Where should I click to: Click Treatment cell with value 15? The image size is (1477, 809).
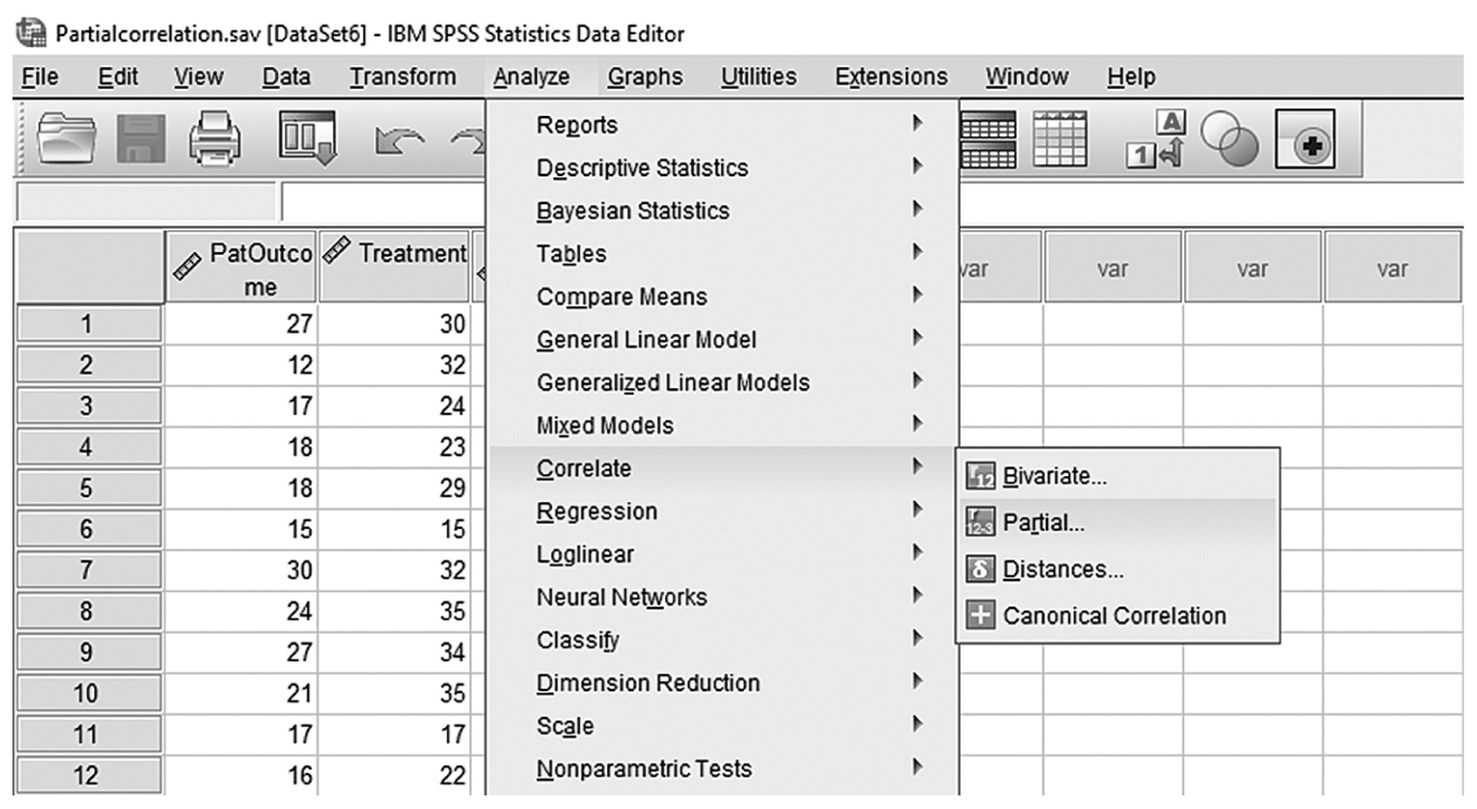tap(395, 529)
